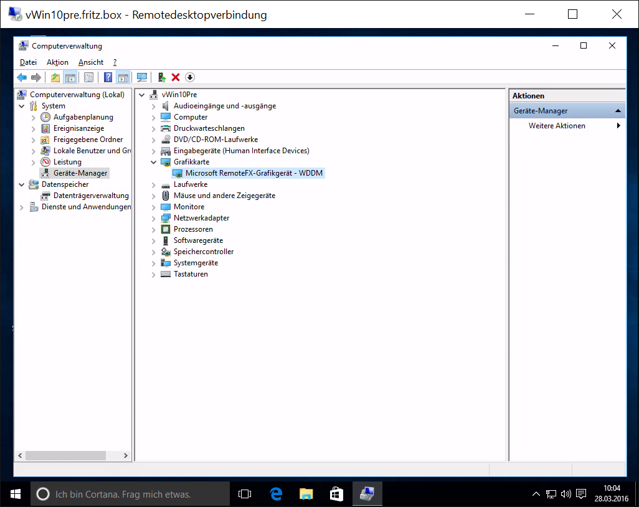
Task: Click the DVD/CD-ROM-Laufwerke disc icon
Action: (166, 140)
